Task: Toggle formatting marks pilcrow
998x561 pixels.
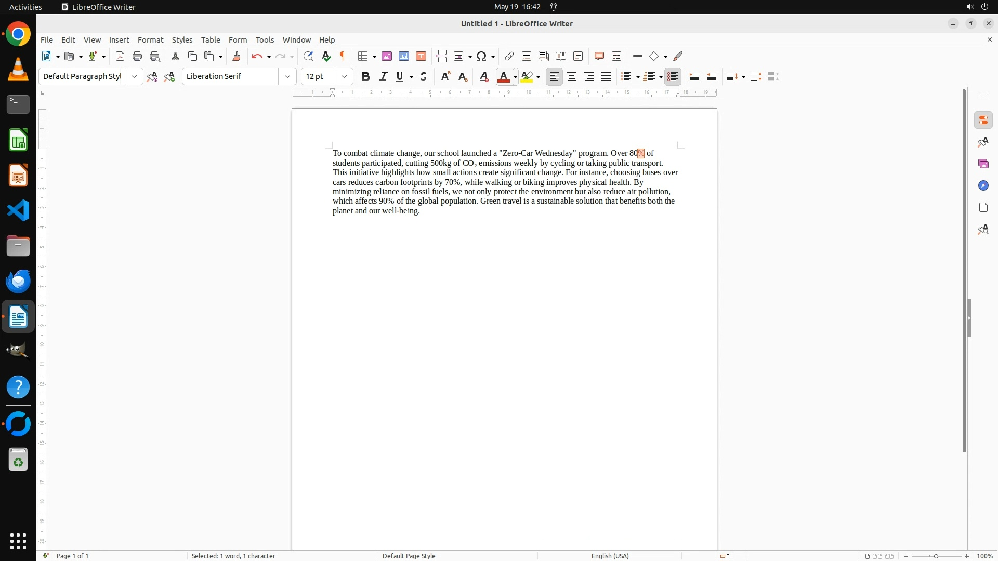Action: [x=343, y=56]
